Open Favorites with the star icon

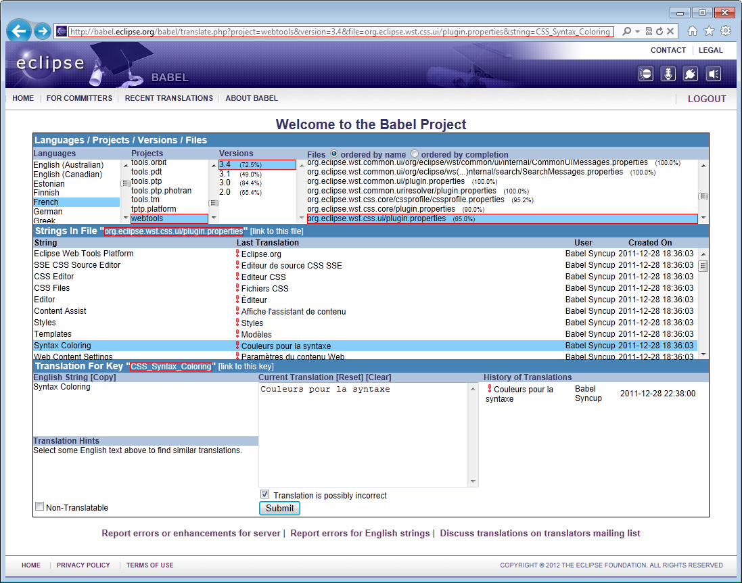[x=709, y=31]
